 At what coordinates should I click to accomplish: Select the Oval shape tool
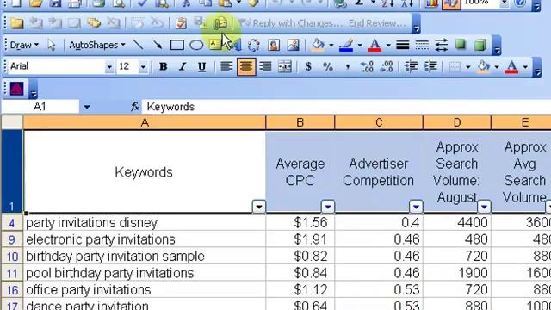point(196,45)
